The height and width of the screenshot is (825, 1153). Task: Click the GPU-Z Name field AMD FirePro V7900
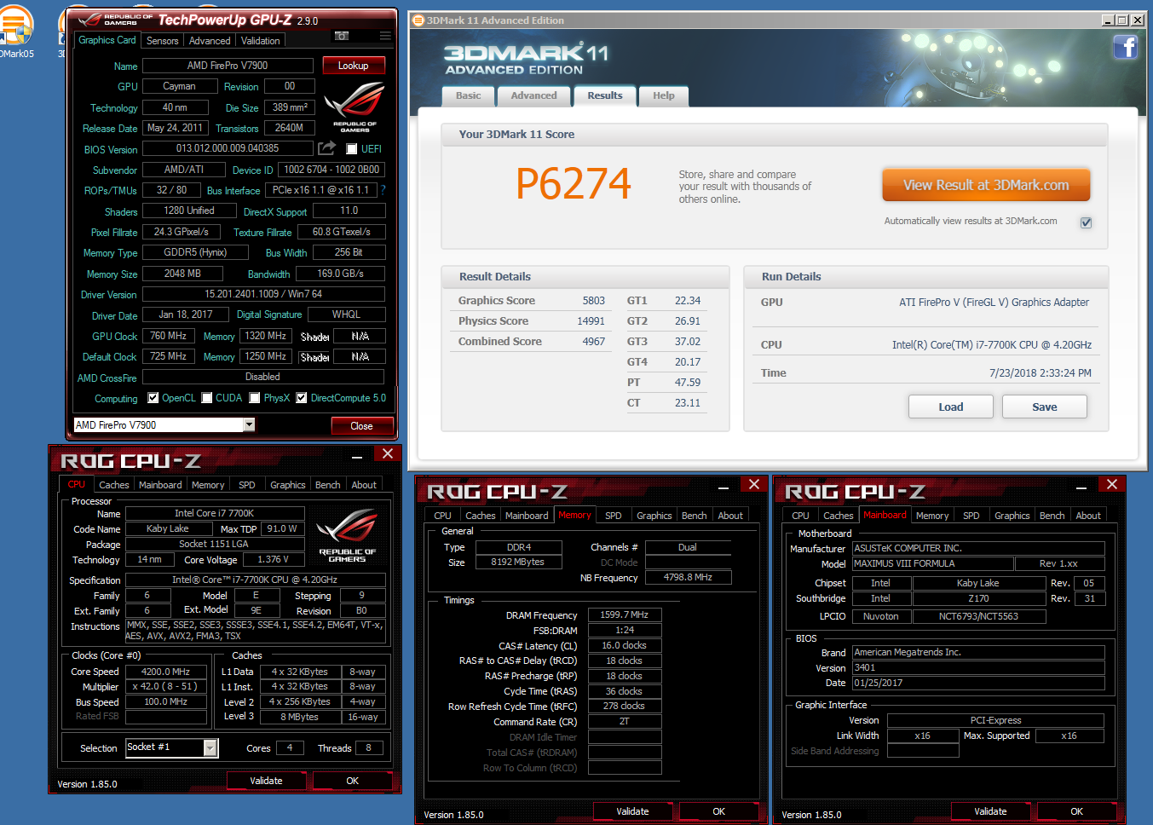(228, 66)
